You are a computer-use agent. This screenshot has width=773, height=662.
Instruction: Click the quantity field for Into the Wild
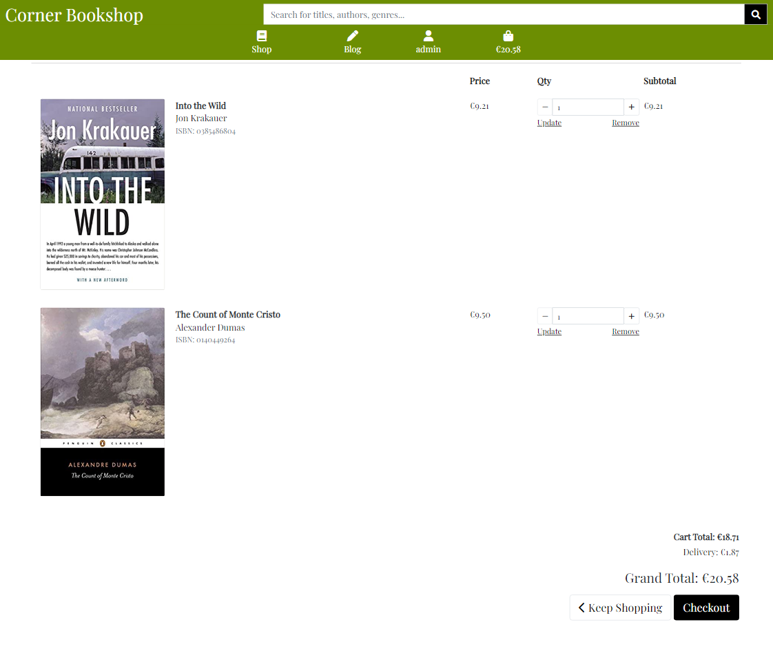pyautogui.click(x=588, y=107)
